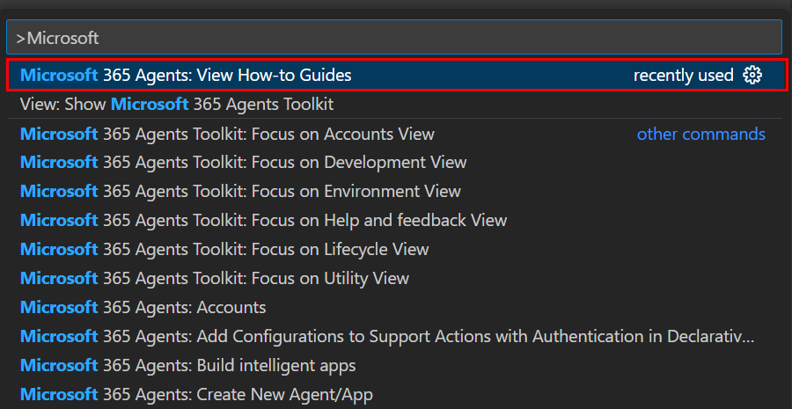The height and width of the screenshot is (409, 792).
Task: Run Microsoft 365 Agents: View How-to Guides
Action: coord(186,76)
